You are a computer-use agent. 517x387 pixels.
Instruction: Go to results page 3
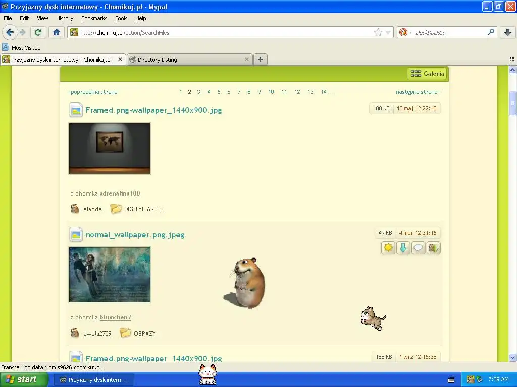tap(198, 92)
